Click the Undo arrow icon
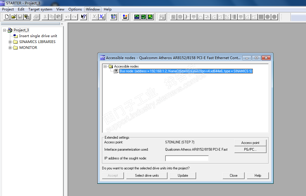 [68, 17]
